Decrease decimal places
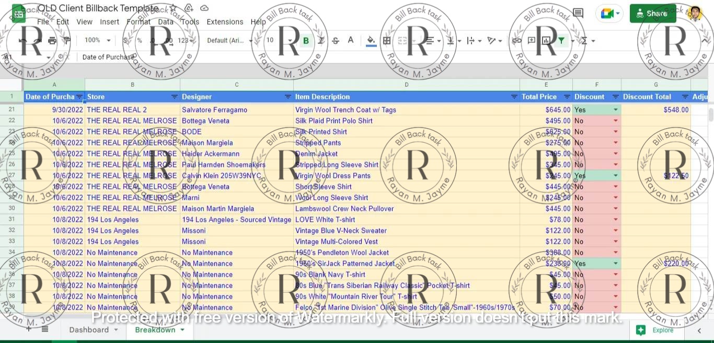 pyautogui.click(x=153, y=40)
